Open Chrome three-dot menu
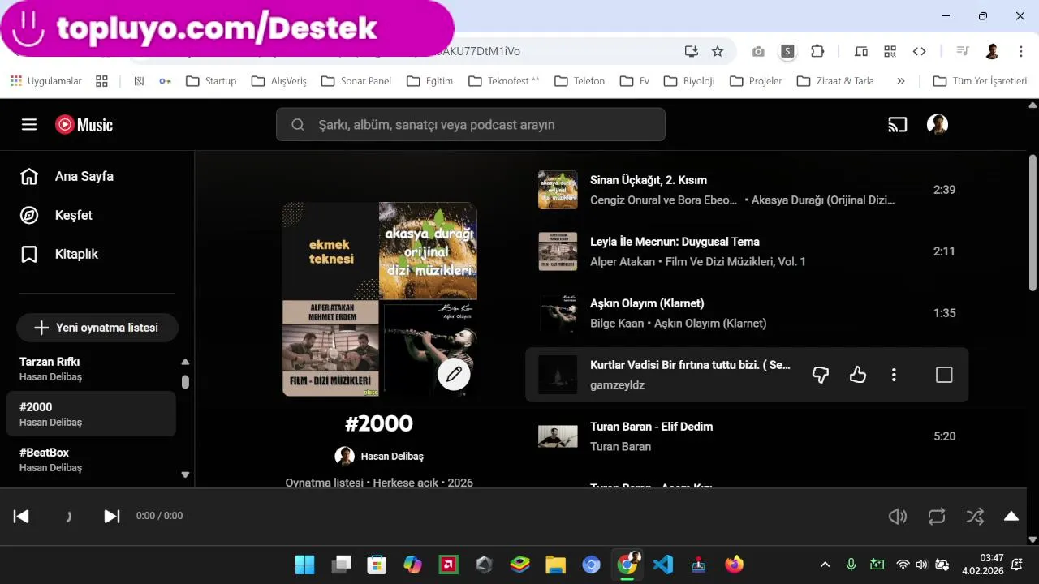 point(1021,51)
